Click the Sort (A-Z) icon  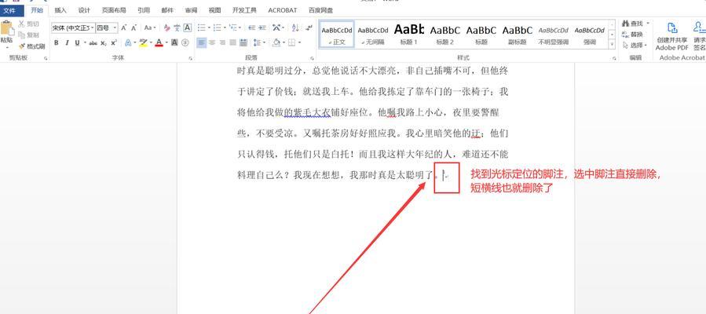[x=295, y=28]
